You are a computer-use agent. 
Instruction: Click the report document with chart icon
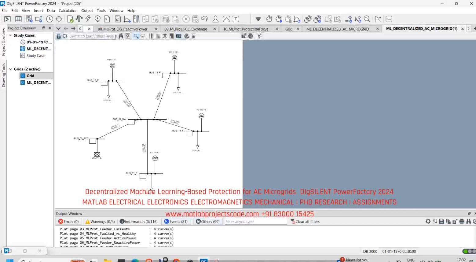coord(118,19)
